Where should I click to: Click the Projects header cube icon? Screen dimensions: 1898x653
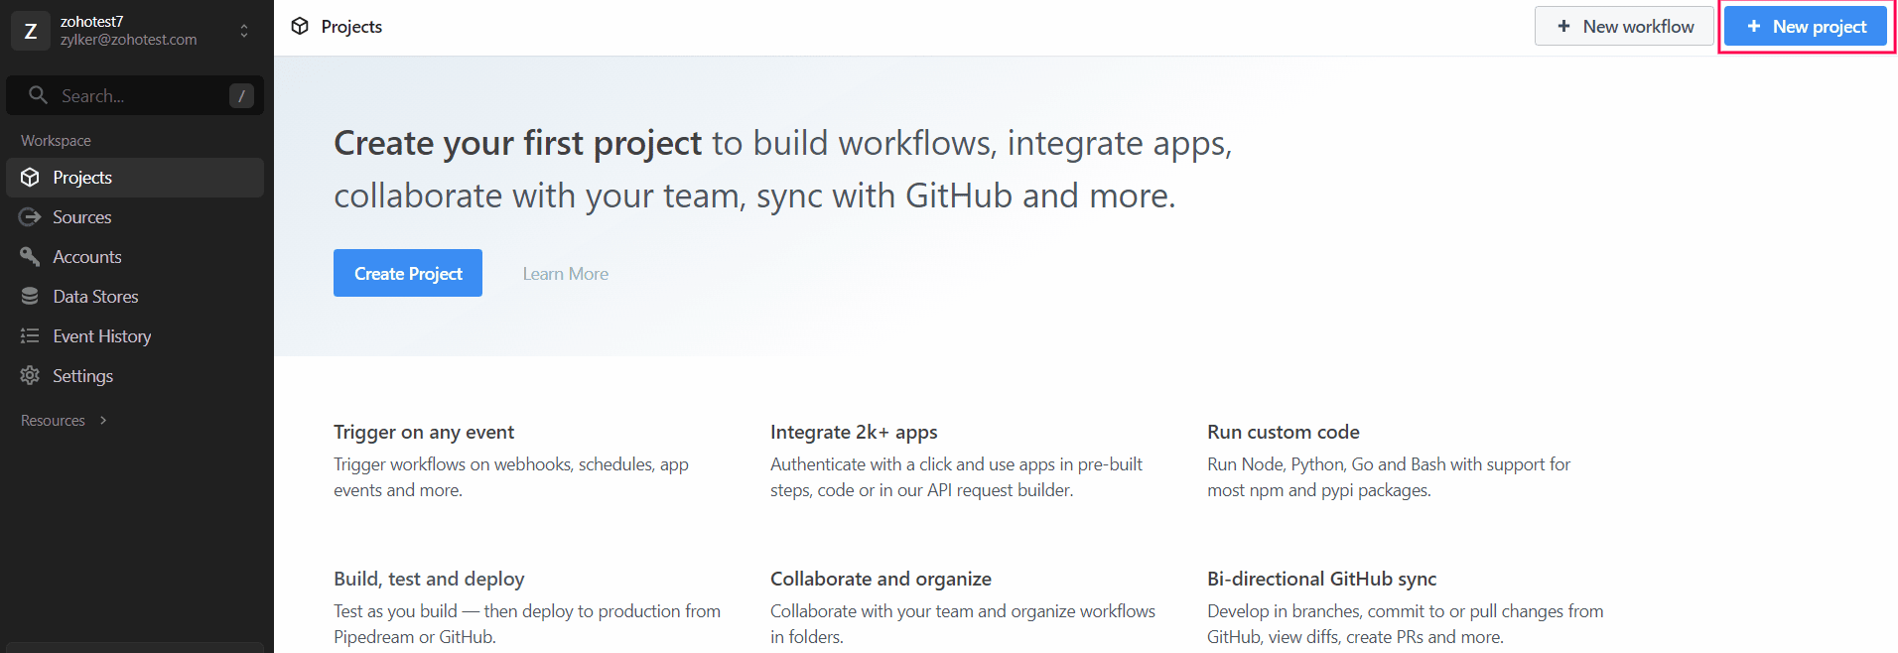pos(300,27)
